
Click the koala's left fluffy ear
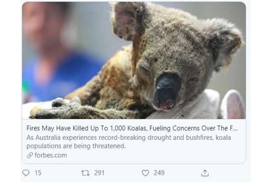[x=125, y=20]
